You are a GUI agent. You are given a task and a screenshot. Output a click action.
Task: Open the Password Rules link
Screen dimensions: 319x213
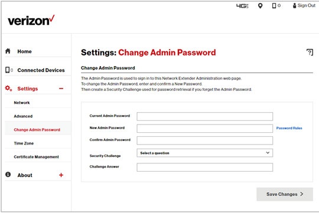(x=289, y=128)
